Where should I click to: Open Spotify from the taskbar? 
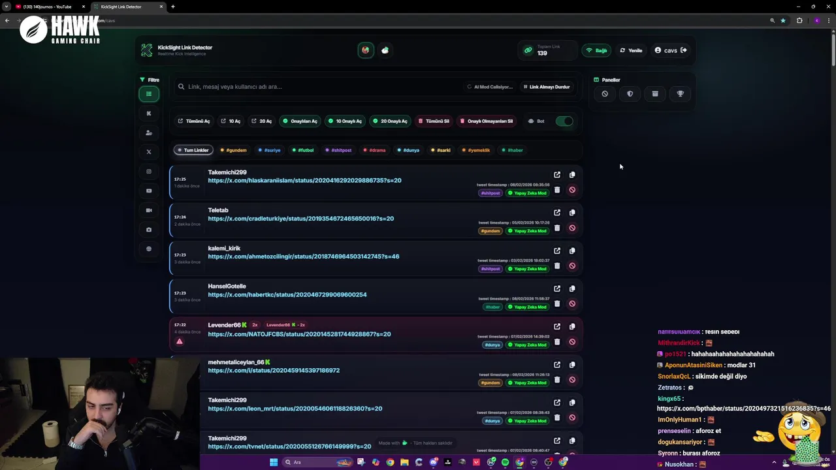click(505, 462)
